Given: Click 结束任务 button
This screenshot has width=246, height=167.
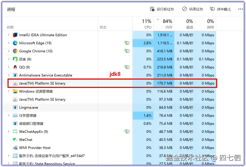Looking at the screenshot, I should (193, 9).
